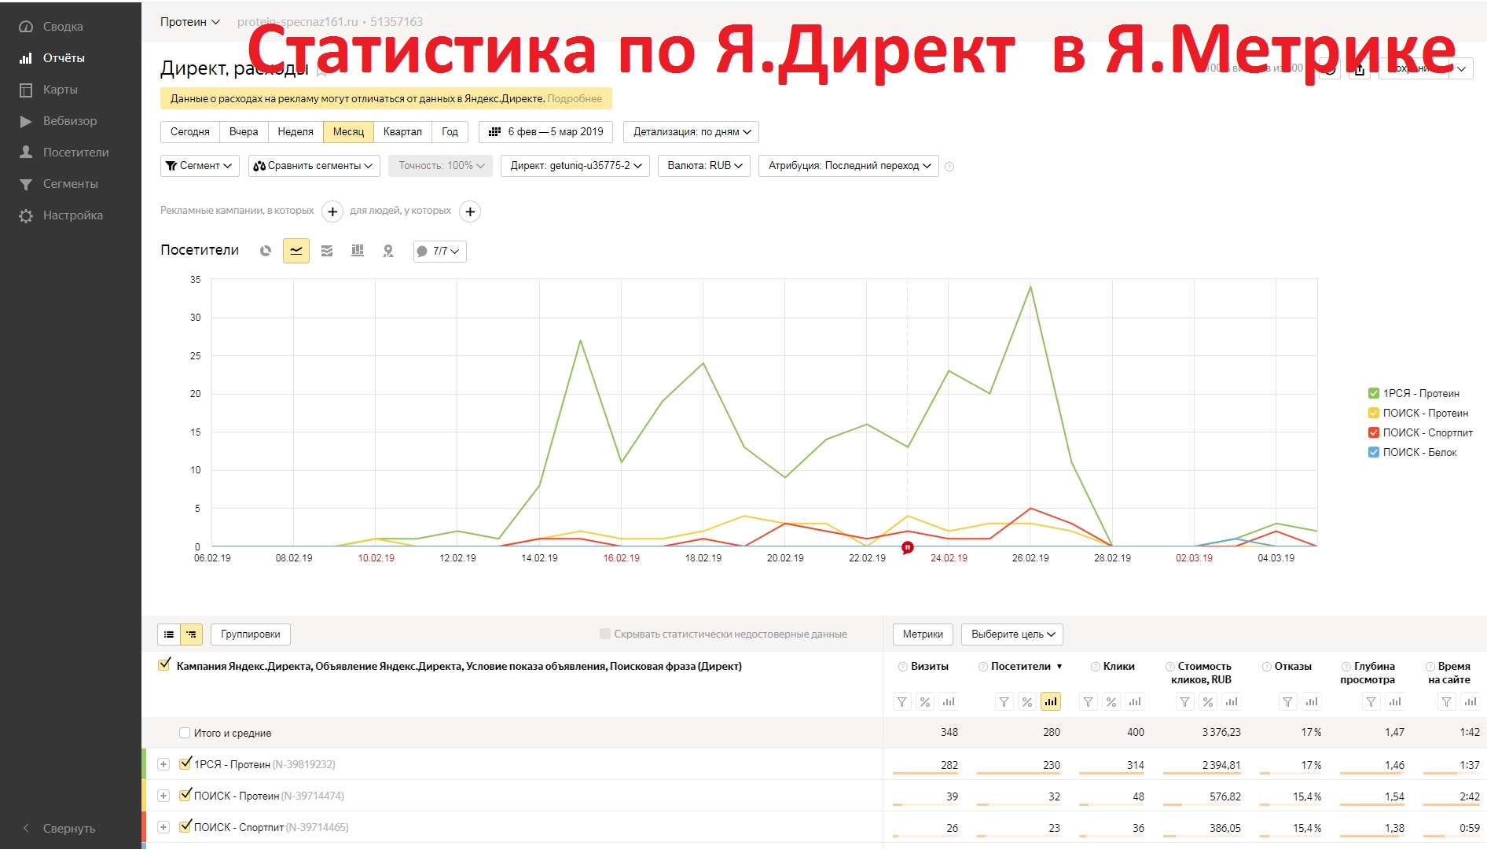
Task: Switch to the Квартал period tab
Action: pyautogui.click(x=402, y=131)
